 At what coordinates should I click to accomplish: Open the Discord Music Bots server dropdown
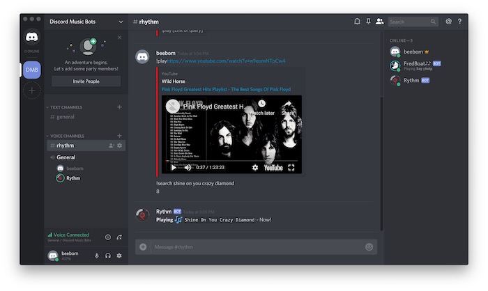(121, 22)
